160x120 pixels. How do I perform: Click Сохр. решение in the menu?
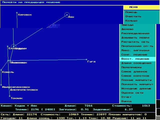pyautogui.click(x=134, y=55)
